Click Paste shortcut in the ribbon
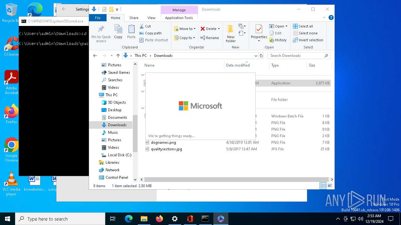The image size is (401, 225). (154, 40)
